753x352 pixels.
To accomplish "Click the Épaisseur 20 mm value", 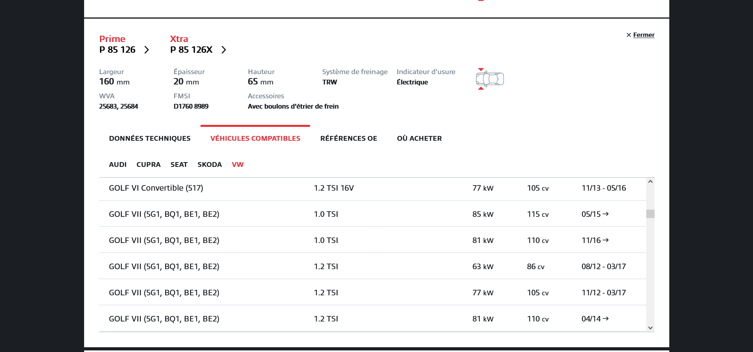I will pyautogui.click(x=186, y=82).
